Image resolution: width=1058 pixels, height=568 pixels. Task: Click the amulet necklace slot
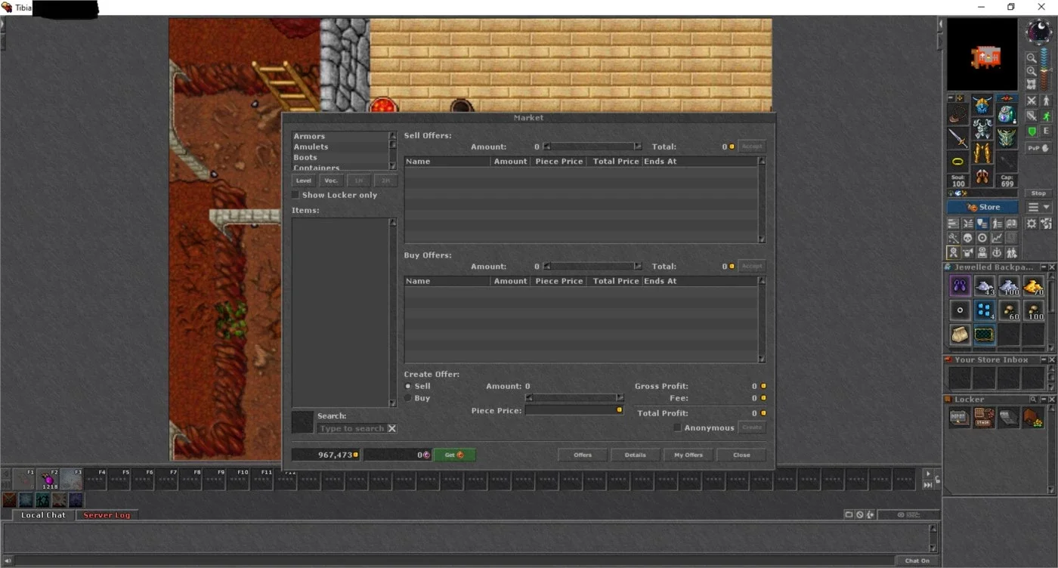coord(958,113)
